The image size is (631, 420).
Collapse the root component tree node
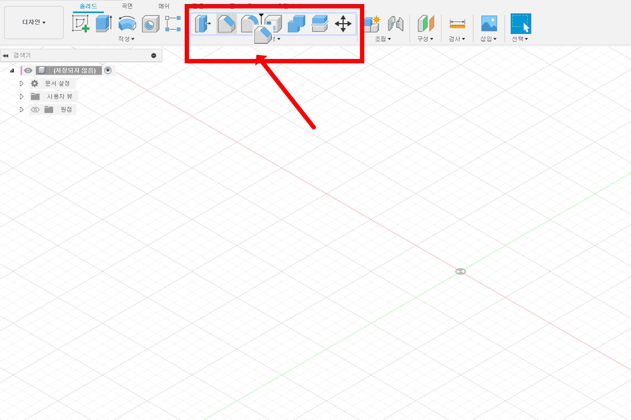point(12,70)
